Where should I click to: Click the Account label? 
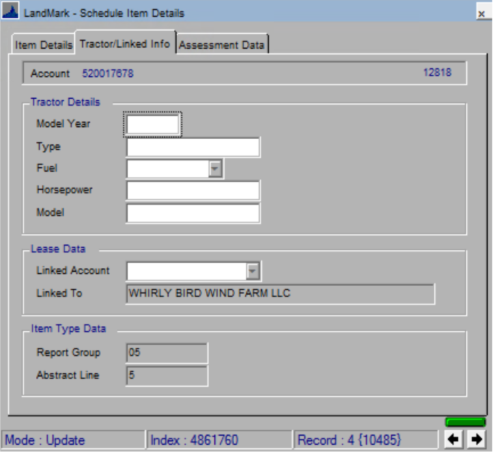(x=50, y=73)
